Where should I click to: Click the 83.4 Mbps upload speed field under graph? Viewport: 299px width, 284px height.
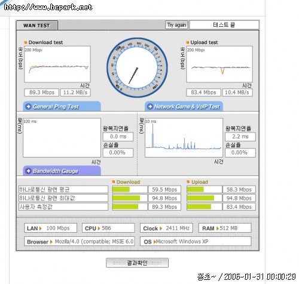coord(203,92)
